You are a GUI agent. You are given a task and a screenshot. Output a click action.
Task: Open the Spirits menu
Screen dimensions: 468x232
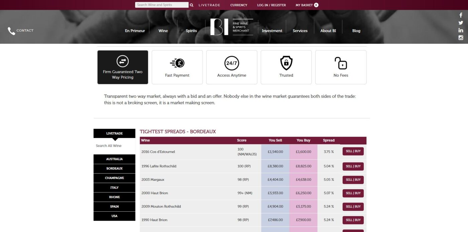191,31
